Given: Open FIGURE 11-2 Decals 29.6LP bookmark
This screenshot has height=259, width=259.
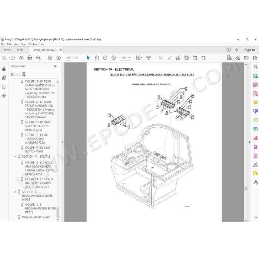Looking at the screenshot, I should pyautogui.click(x=39, y=183).
